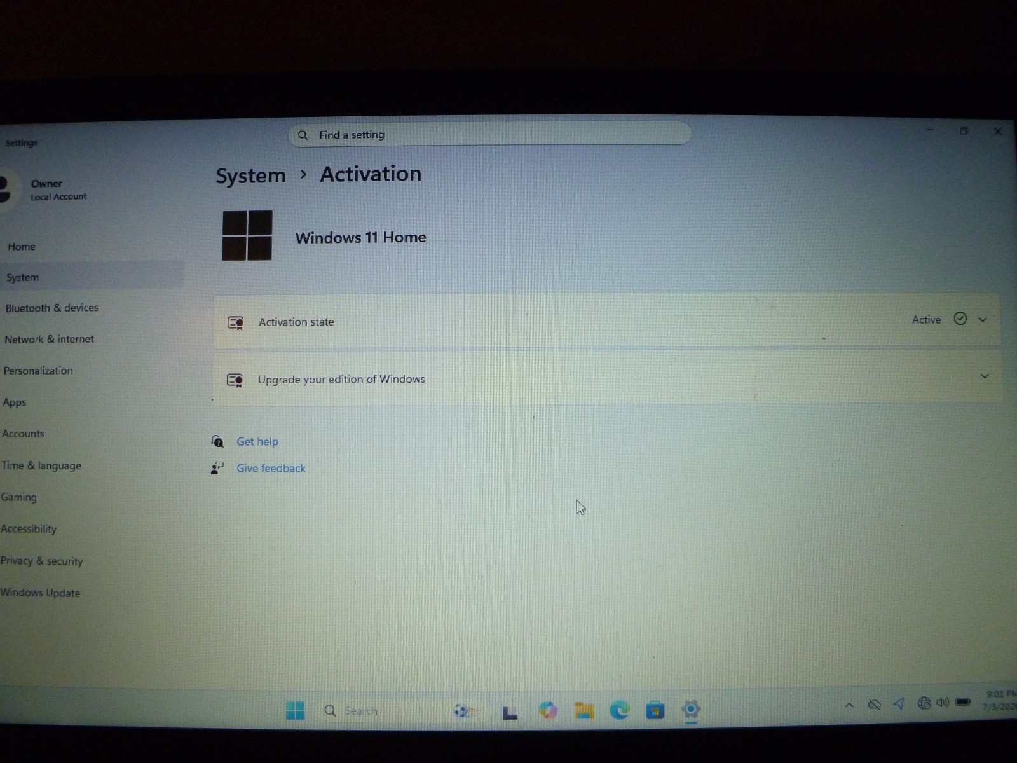This screenshot has height=763, width=1017.
Task: Click the location arrow tray icon
Action: [x=899, y=703]
